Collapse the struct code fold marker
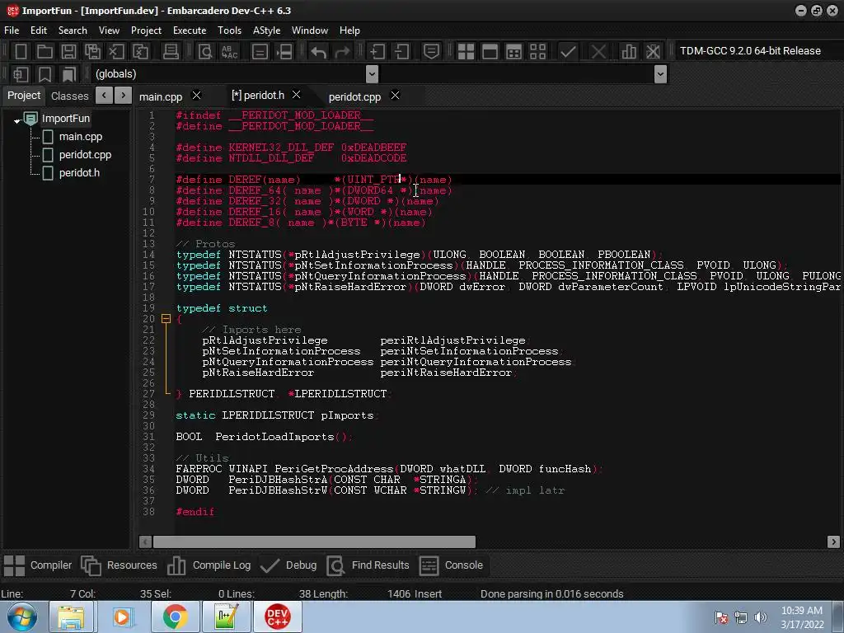Screen dimensions: 844x633 pyautogui.click(x=166, y=319)
